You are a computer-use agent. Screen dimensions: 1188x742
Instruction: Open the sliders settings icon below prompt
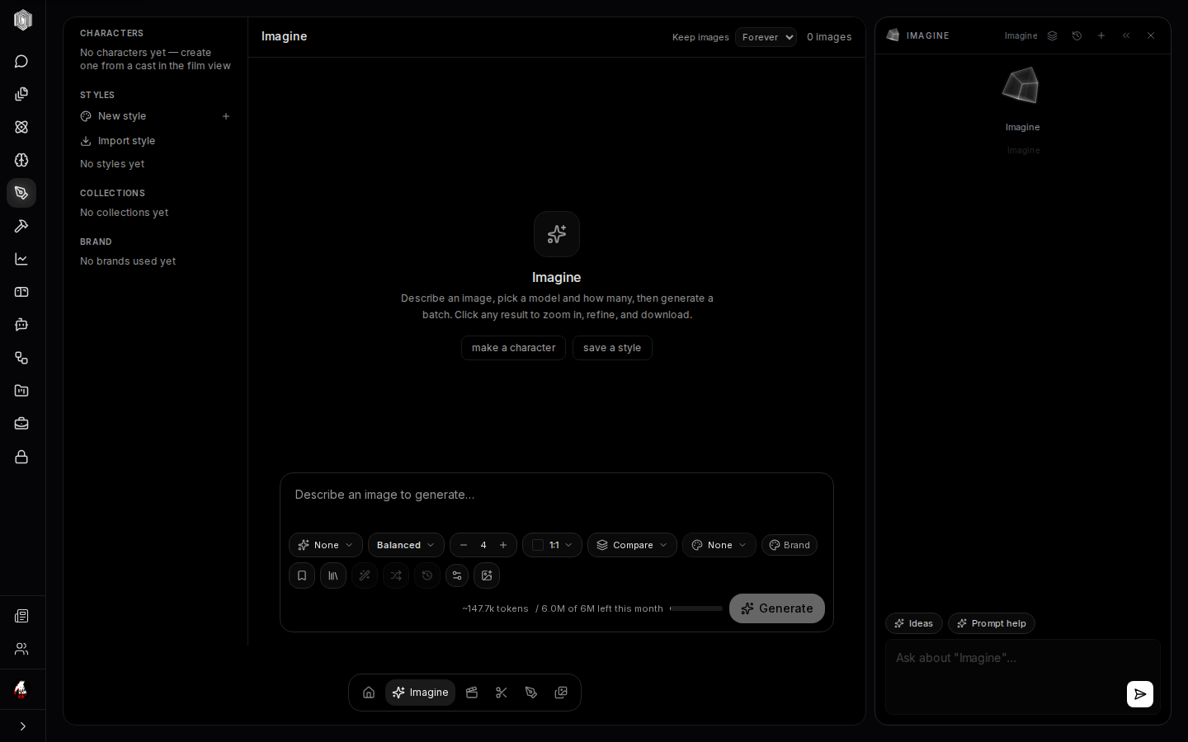point(457,575)
